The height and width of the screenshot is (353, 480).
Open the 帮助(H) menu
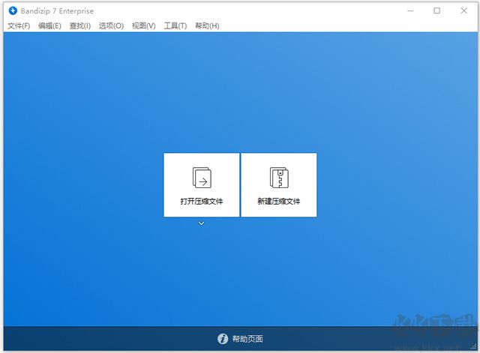pyautogui.click(x=207, y=25)
